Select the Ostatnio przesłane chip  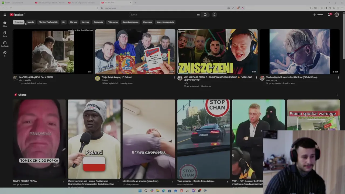130,22
